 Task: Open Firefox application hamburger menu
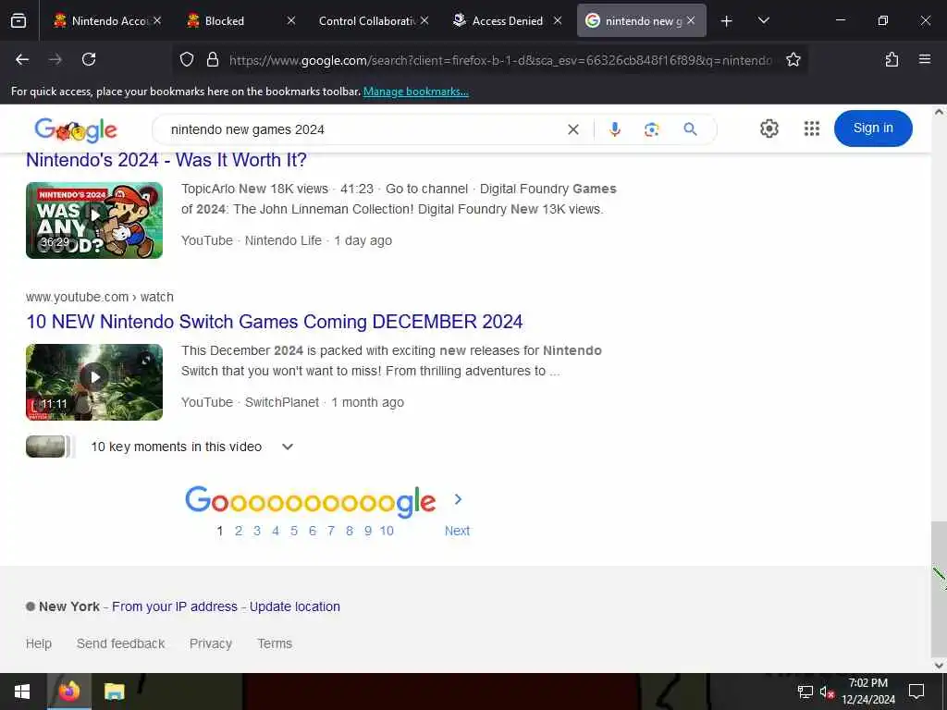[x=925, y=59]
